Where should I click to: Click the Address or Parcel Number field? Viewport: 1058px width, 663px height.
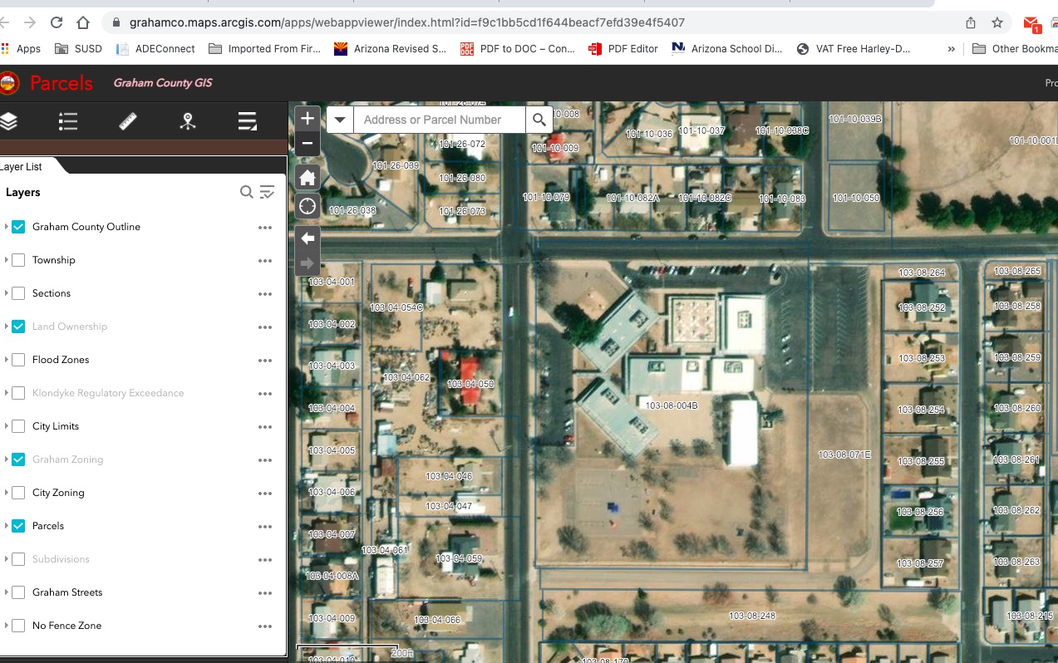(x=440, y=120)
